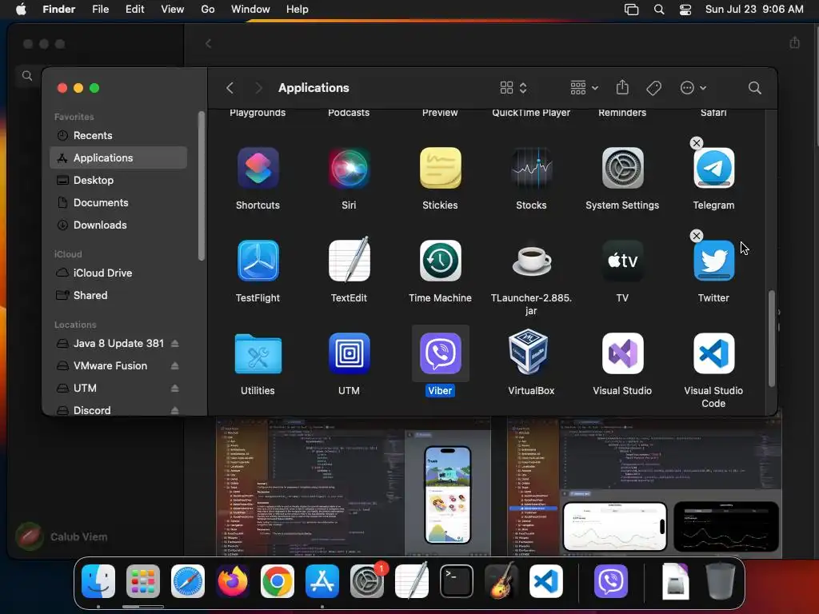Open the File menu
This screenshot has width=819, height=614.
100,10
